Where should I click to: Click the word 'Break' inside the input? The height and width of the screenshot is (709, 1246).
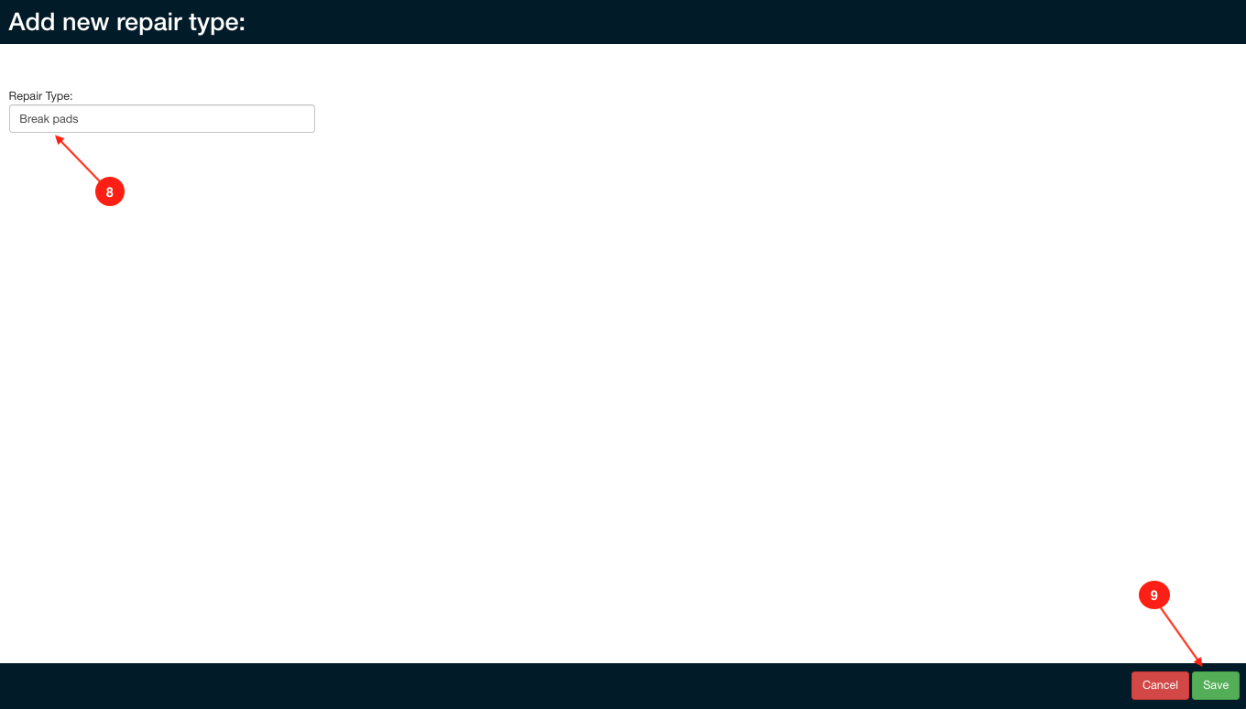(x=34, y=119)
